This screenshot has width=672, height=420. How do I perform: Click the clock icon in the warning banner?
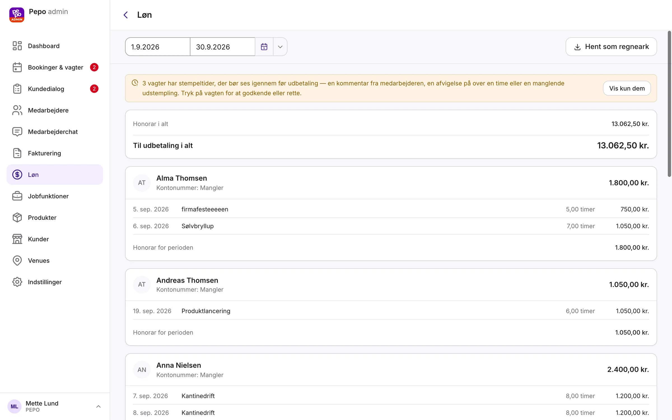pyautogui.click(x=135, y=83)
